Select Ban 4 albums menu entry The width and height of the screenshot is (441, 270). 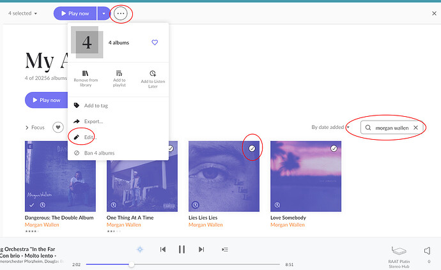[99, 153]
